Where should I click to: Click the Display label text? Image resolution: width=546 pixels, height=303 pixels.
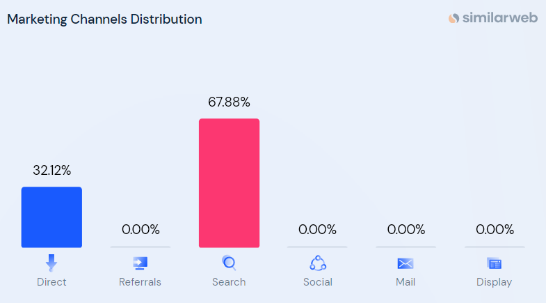pyautogui.click(x=494, y=282)
